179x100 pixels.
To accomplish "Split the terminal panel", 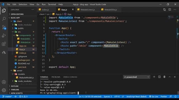I will [159, 77].
